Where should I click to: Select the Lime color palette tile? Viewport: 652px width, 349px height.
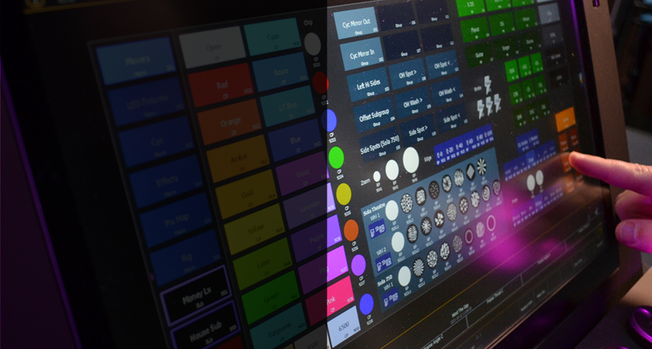click(263, 263)
